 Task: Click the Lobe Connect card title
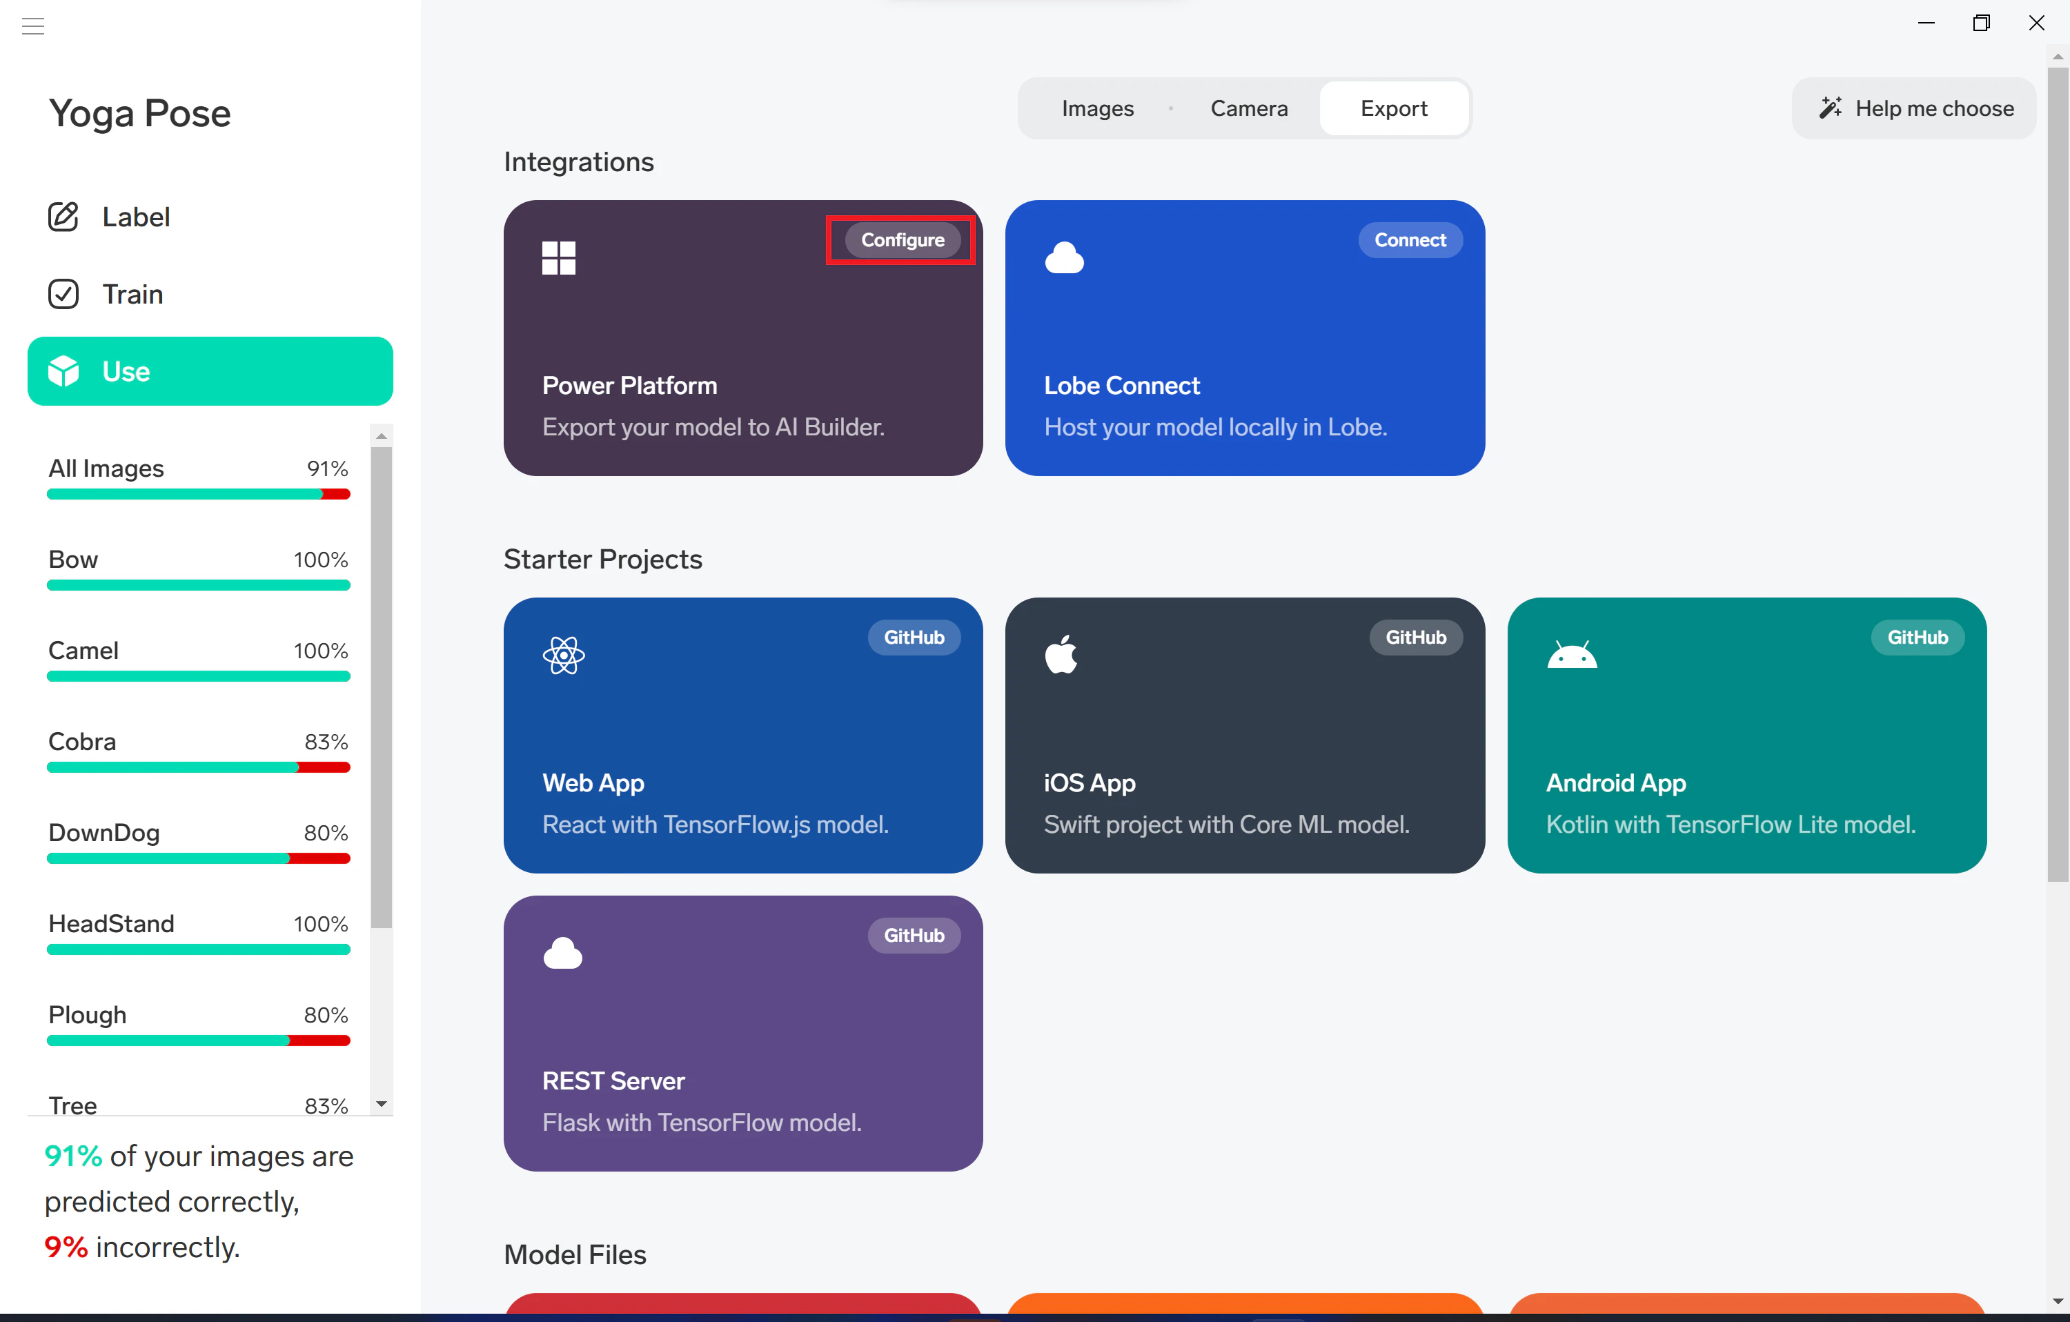(x=1121, y=386)
